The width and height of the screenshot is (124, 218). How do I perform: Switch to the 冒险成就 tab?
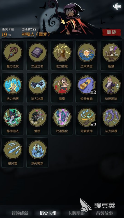click(20, 213)
